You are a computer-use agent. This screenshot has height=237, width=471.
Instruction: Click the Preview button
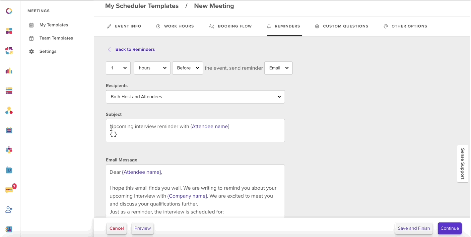click(143, 228)
